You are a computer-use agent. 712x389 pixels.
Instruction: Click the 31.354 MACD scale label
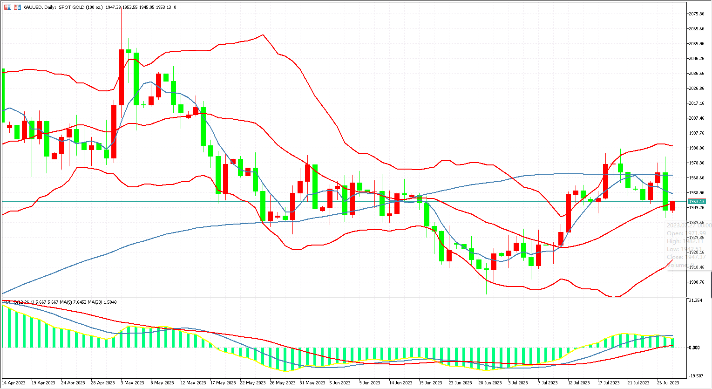pos(695,300)
